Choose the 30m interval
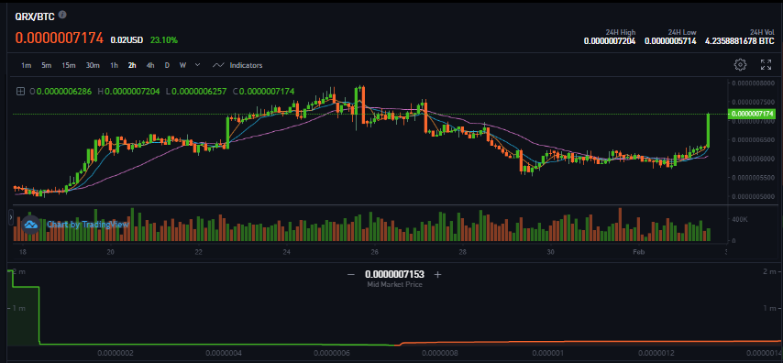 tap(93, 65)
